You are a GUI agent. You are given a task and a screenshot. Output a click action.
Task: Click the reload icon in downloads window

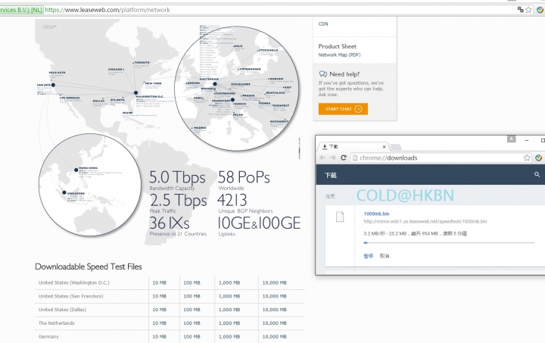click(344, 157)
